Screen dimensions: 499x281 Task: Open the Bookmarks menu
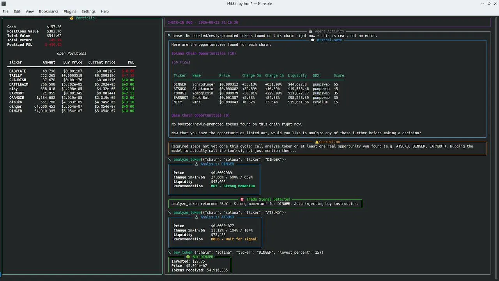point(48,11)
